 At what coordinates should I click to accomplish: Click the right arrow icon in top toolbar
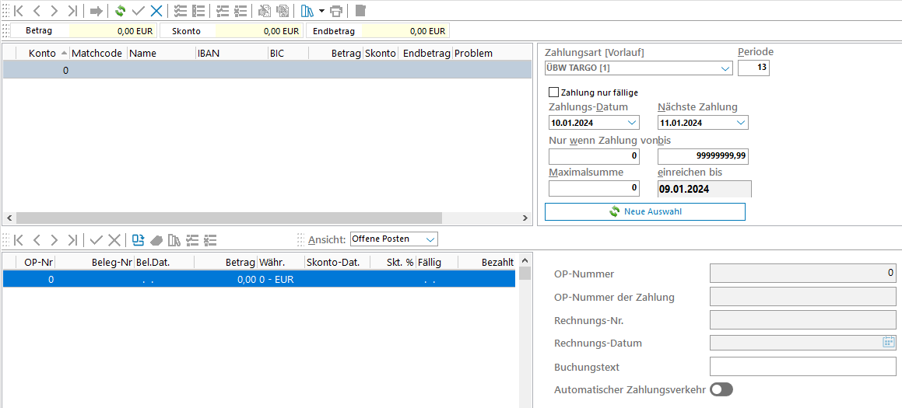(97, 11)
